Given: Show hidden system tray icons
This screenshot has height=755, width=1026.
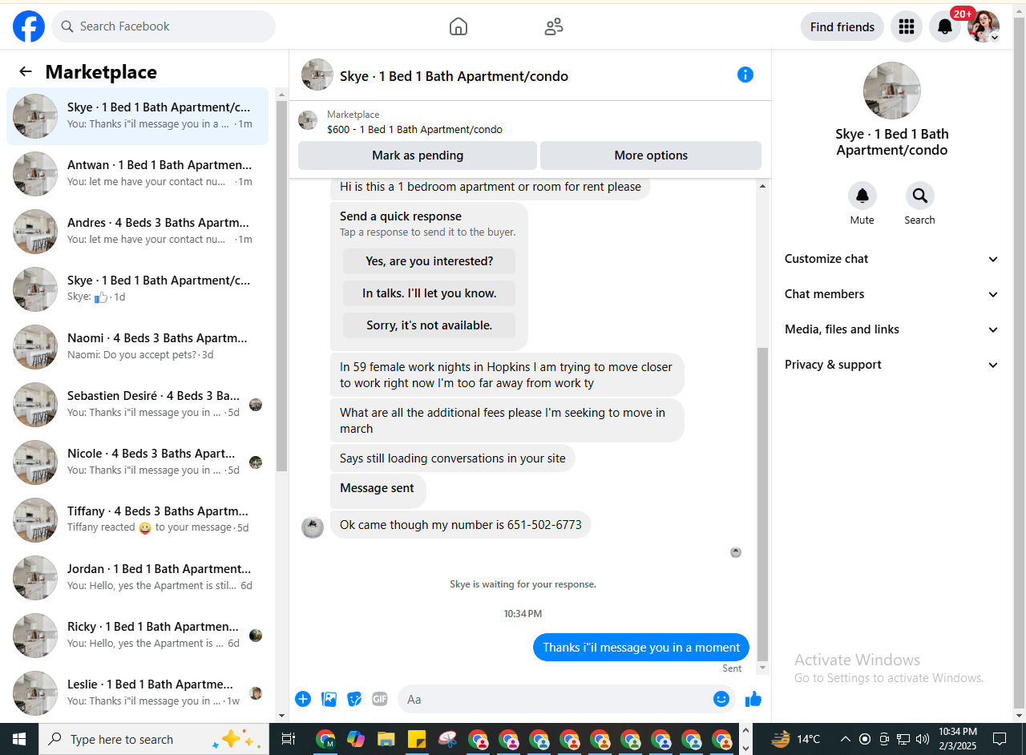Looking at the screenshot, I should [845, 739].
